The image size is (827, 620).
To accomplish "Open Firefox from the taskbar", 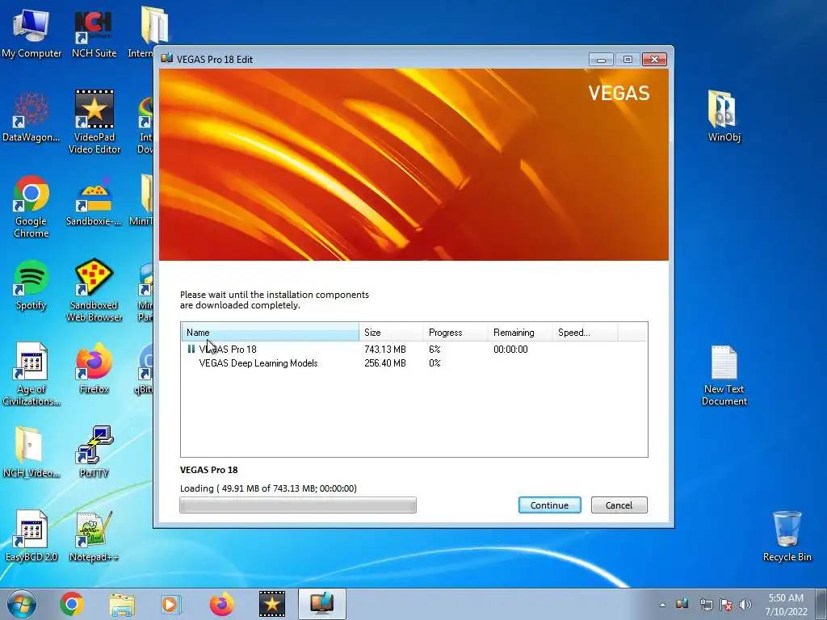I will click(x=221, y=604).
